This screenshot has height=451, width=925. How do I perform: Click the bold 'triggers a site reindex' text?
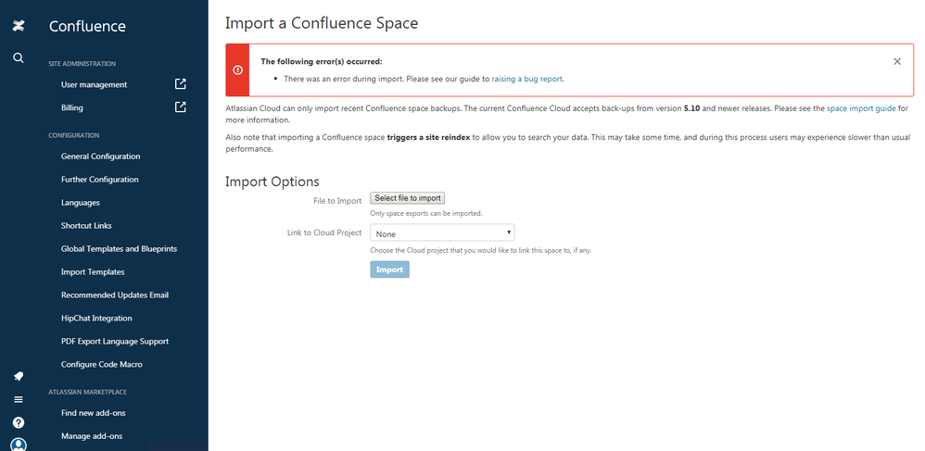(x=428, y=137)
